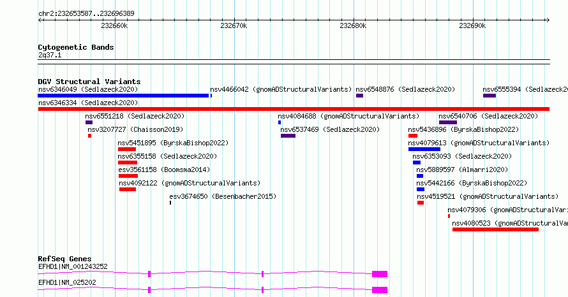
Task: Click purple bar under nsv6551218
Action: tap(89, 122)
